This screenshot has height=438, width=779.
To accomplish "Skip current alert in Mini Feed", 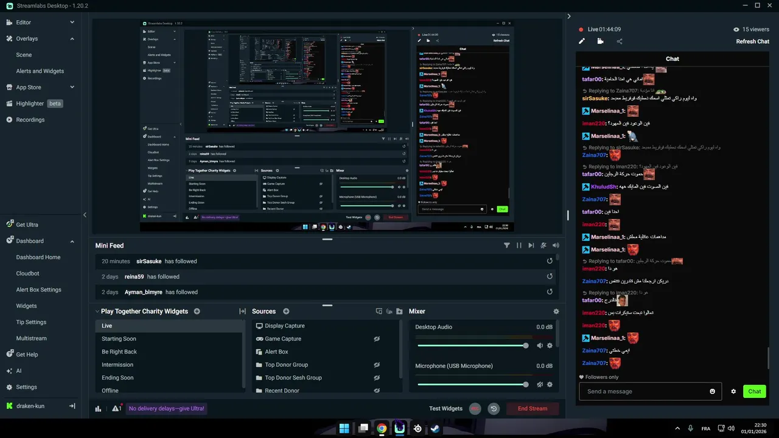I will (x=531, y=246).
